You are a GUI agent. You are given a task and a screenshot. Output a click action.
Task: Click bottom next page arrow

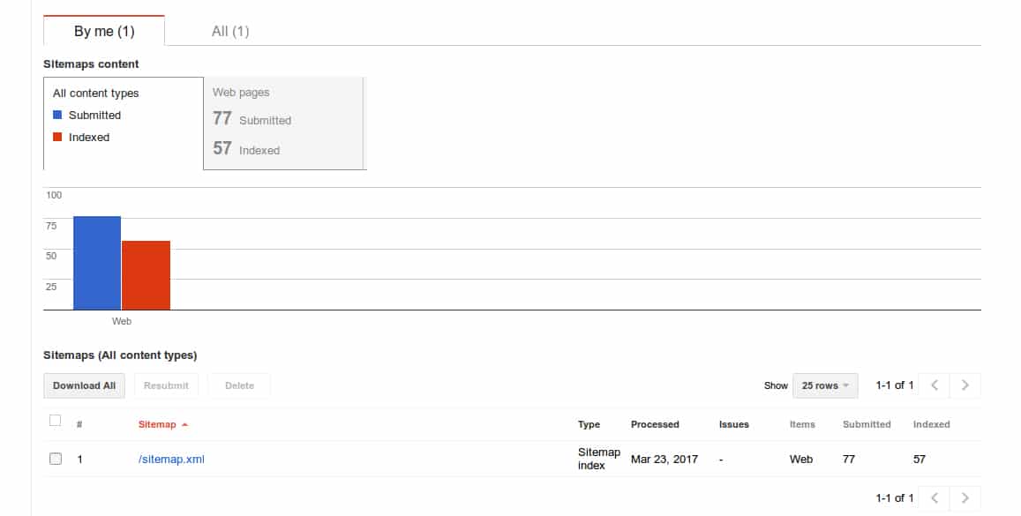pos(965,498)
